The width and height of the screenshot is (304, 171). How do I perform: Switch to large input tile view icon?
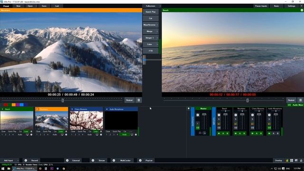292,161
